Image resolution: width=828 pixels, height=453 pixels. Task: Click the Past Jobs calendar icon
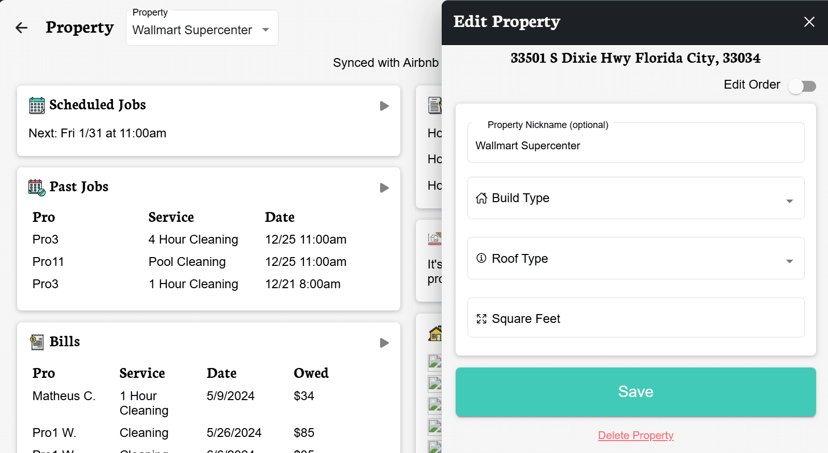(37, 187)
